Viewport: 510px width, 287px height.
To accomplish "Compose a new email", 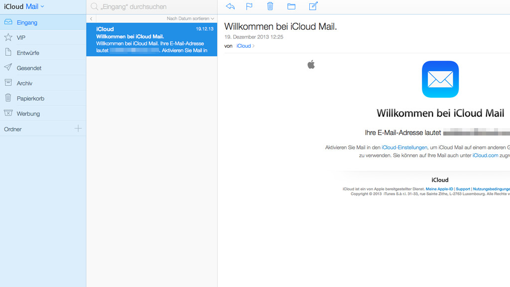I will pyautogui.click(x=313, y=6).
